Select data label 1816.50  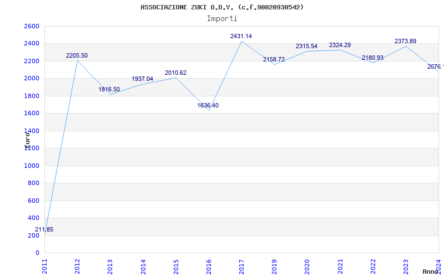109,90
